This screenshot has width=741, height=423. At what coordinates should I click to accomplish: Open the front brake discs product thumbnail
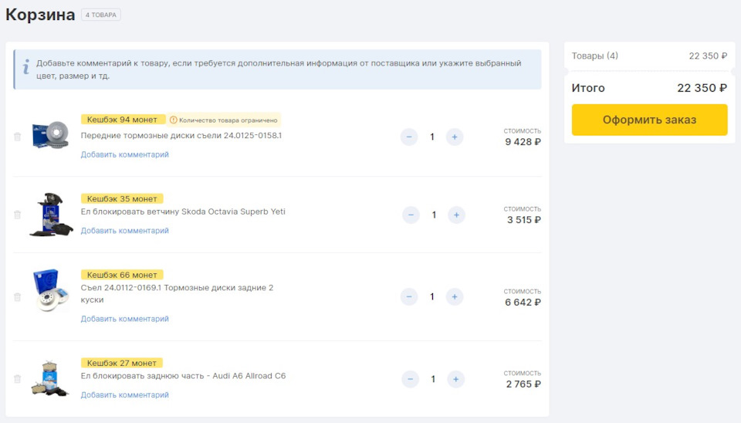(x=50, y=135)
